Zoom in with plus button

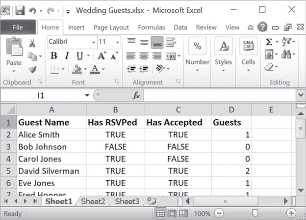click(x=291, y=213)
